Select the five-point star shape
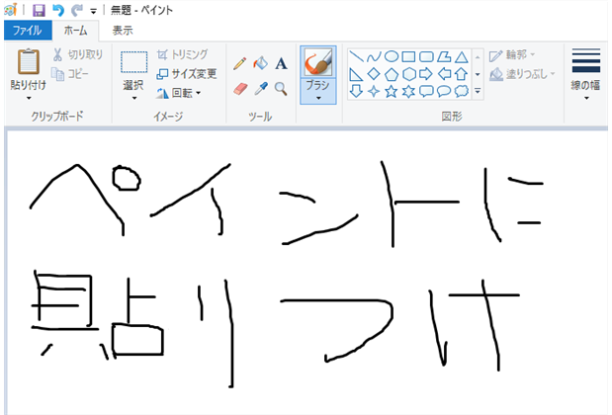The width and height of the screenshot is (612, 415). [x=392, y=91]
